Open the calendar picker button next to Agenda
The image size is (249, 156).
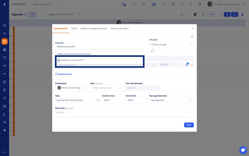[33, 15]
